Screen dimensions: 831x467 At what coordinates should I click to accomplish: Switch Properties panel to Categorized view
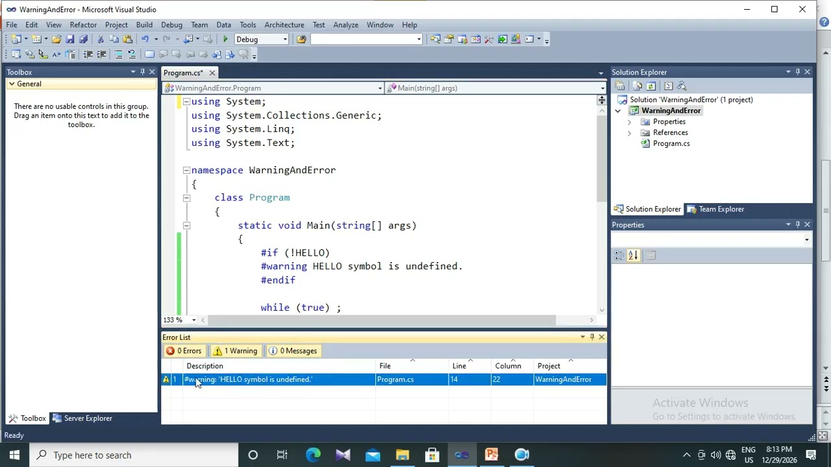click(619, 256)
